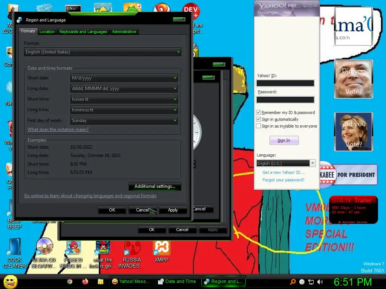
Task: Open What does the notation mean? link
Action: pyautogui.click(x=58, y=129)
